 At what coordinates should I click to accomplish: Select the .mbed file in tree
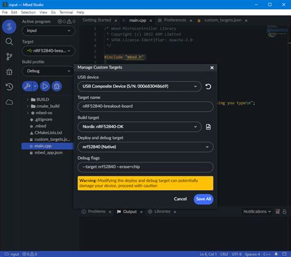click(x=41, y=126)
